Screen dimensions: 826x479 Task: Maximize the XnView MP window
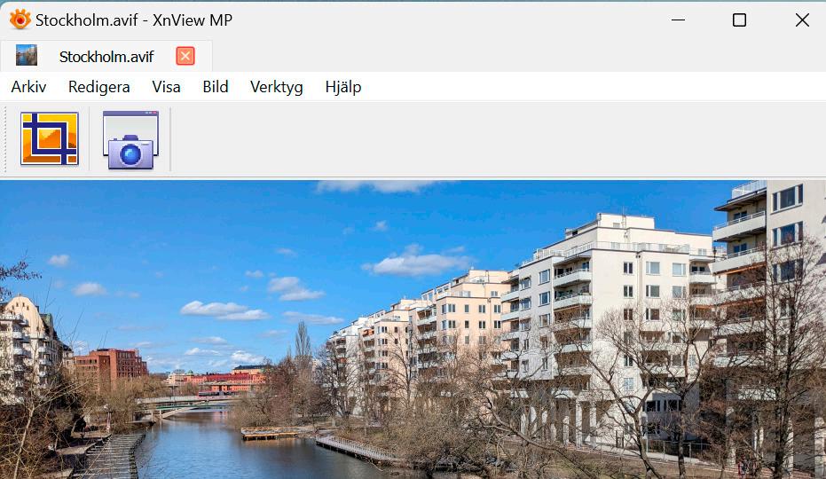coord(740,20)
